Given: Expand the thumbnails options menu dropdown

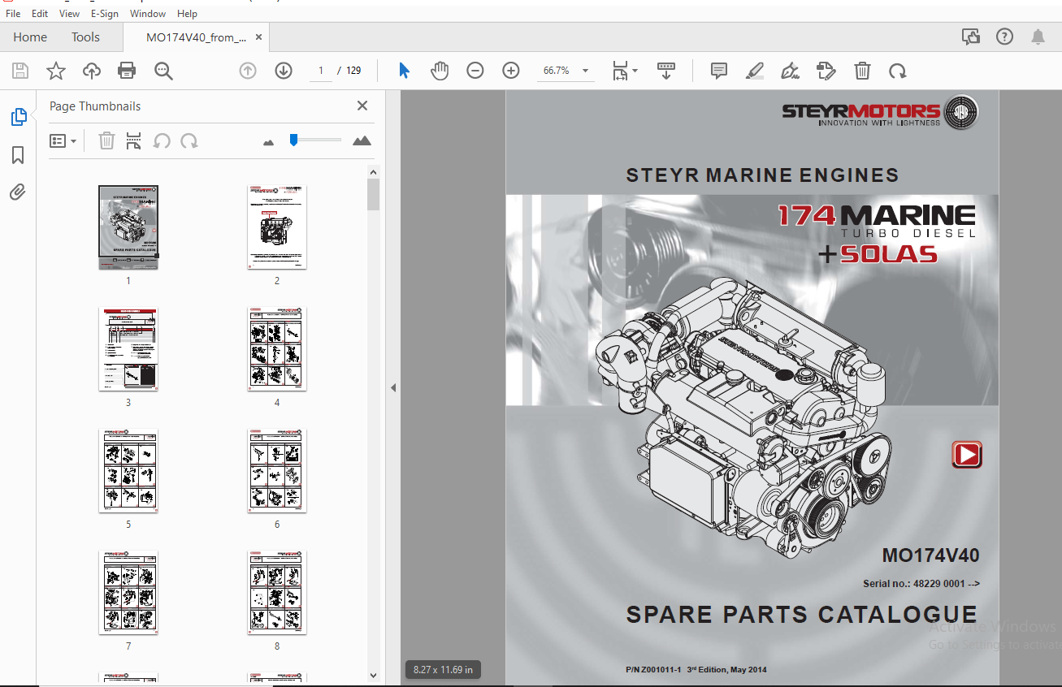Looking at the screenshot, I should [x=63, y=140].
